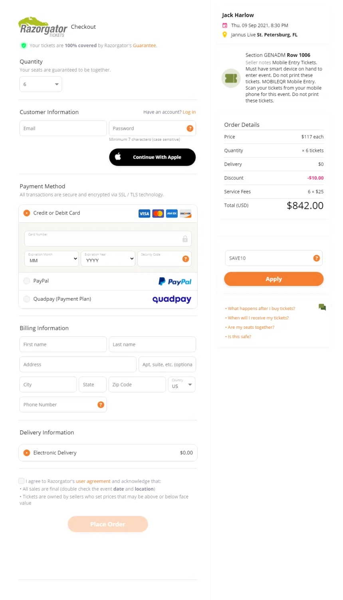Image resolution: width=343 pixels, height=600 pixels.
Task: Click the Discover card icon
Action: tap(185, 214)
